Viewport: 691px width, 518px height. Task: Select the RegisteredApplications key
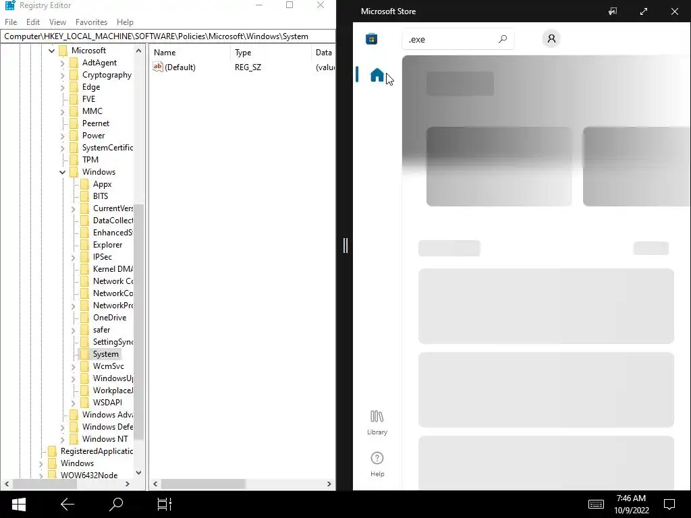(96, 451)
